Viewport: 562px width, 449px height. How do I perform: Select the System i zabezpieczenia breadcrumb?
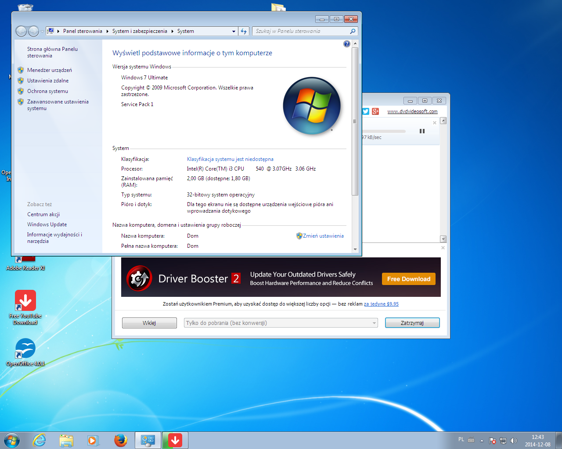140,31
